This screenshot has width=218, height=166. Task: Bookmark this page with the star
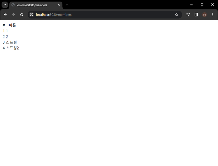click(177, 15)
